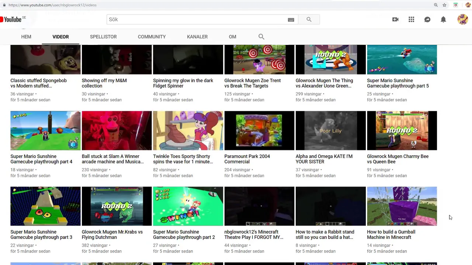Switch to the HEM tab
Image resolution: width=472 pixels, height=265 pixels.
pos(26,37)
